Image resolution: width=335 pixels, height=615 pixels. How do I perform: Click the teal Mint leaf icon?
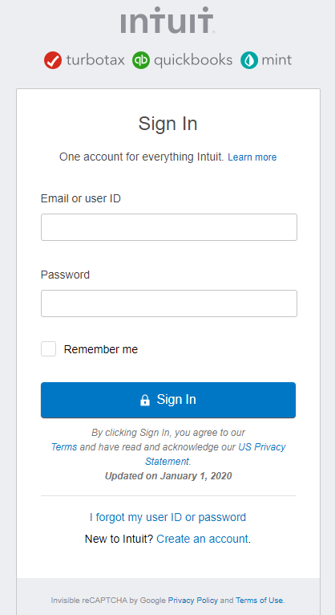[249, 60]
